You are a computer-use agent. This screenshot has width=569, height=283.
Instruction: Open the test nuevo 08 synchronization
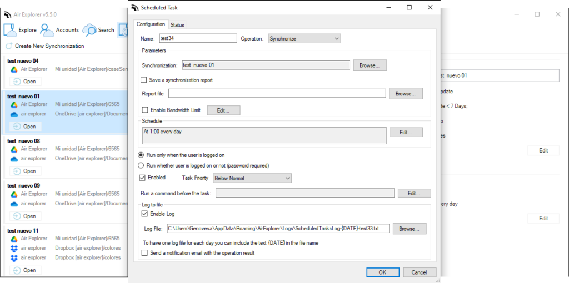(26, 171)
